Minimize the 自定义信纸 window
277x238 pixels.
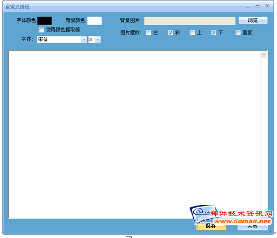tap(248, 7)
